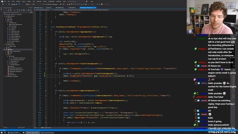Open the Analyze menu
Image resolution: width=238 pixels, height=134 pixels.
39,1
